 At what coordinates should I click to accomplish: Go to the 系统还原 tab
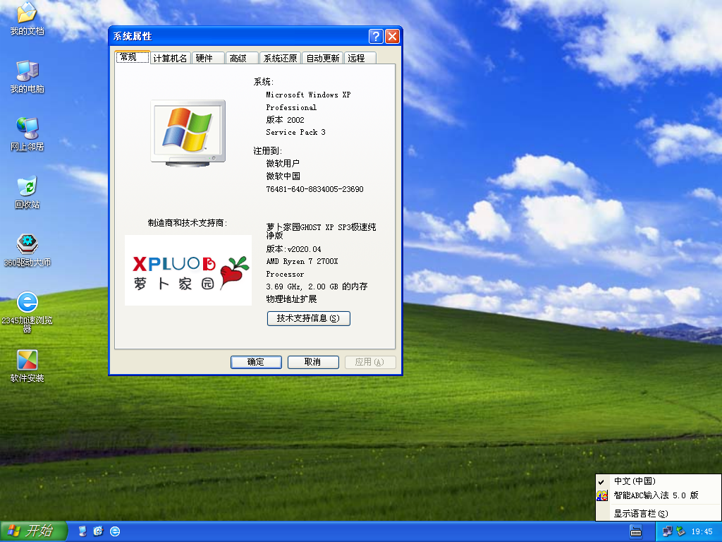(x=280, y=59)
